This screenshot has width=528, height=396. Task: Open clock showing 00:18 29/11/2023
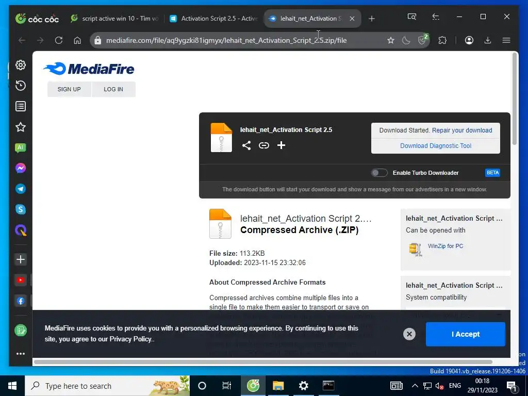pos(482,386)
